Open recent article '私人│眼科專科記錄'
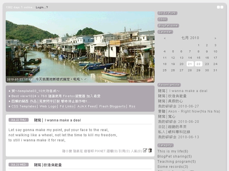Screen dimensions: 229x171 tap(174, 132)
